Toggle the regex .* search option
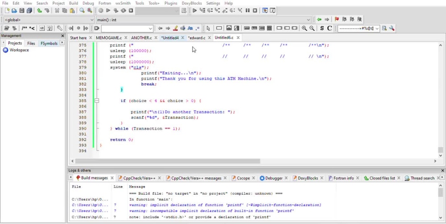This screenshot has width=446, height=224. tap(198, 28)
